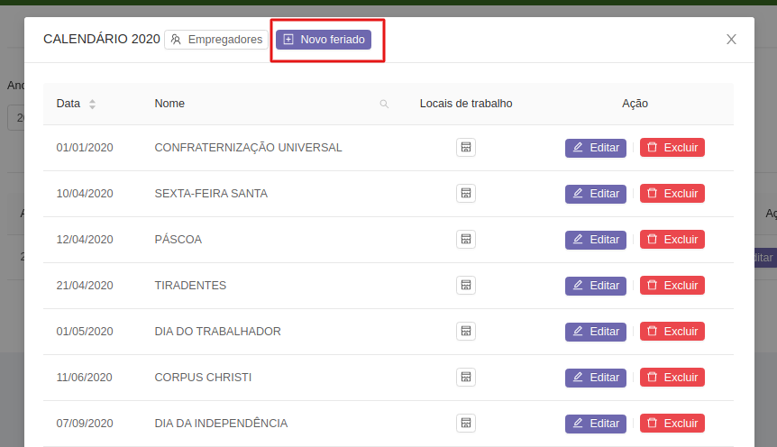Open work locations for Confraternização Universal
The height and width of the screenshot is (447, 777).
coord(465,148)
